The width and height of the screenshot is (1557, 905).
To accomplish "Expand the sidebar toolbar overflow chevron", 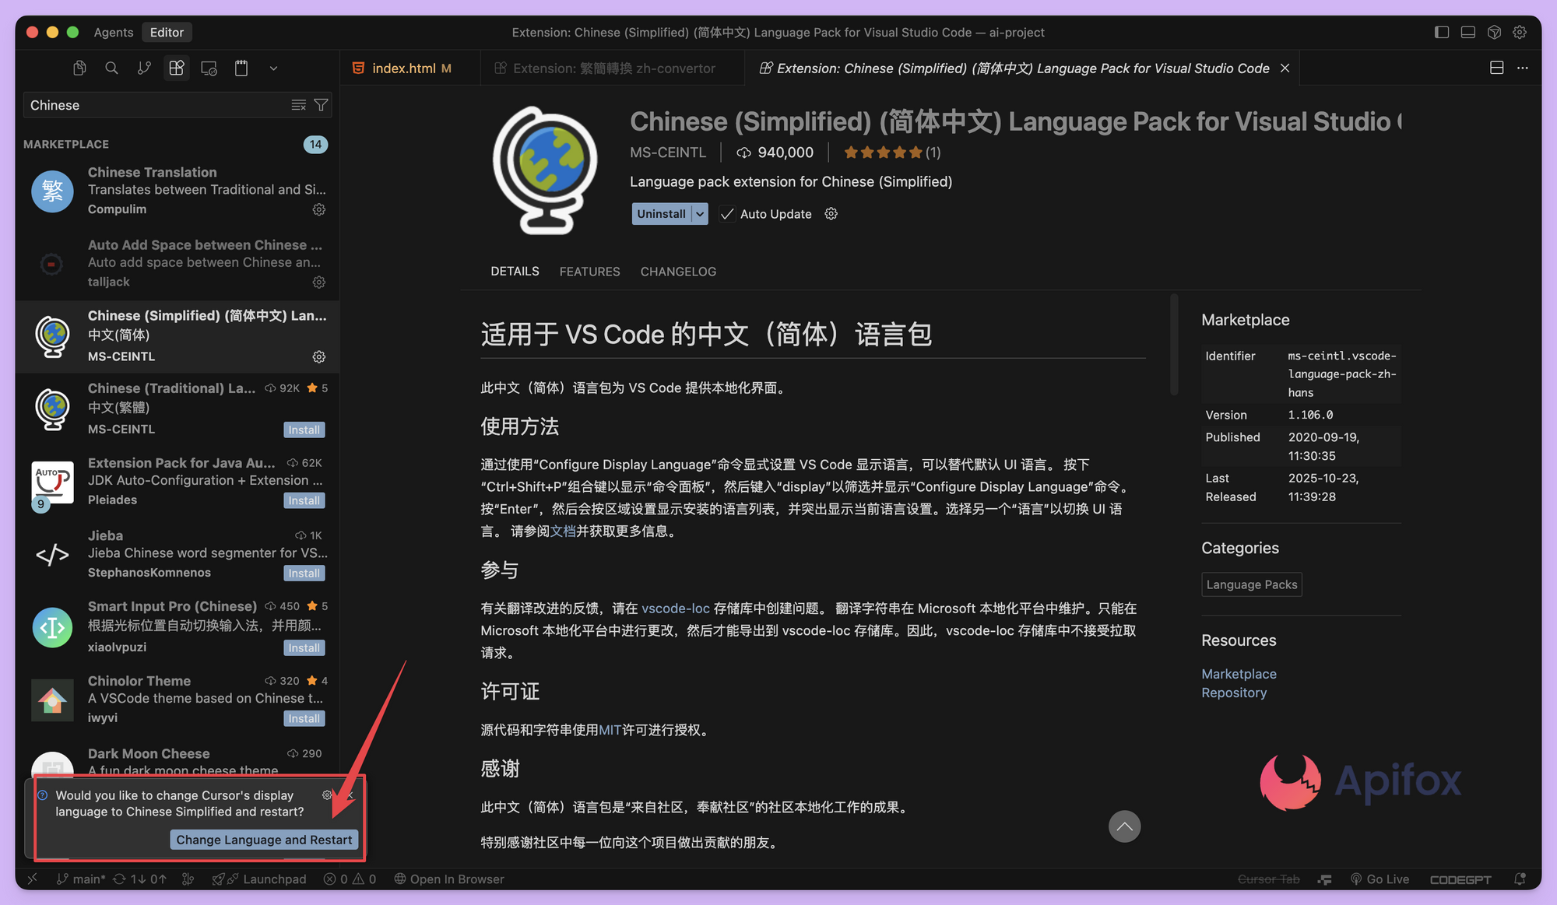I will [273, 68].
